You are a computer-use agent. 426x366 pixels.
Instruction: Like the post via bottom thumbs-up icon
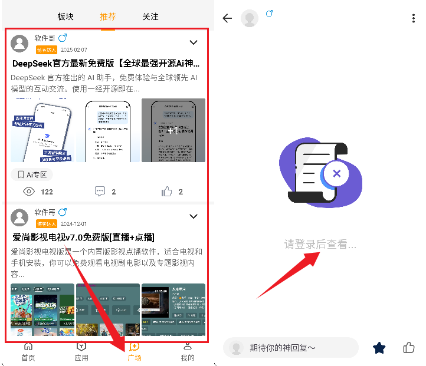tap(409, 347)
